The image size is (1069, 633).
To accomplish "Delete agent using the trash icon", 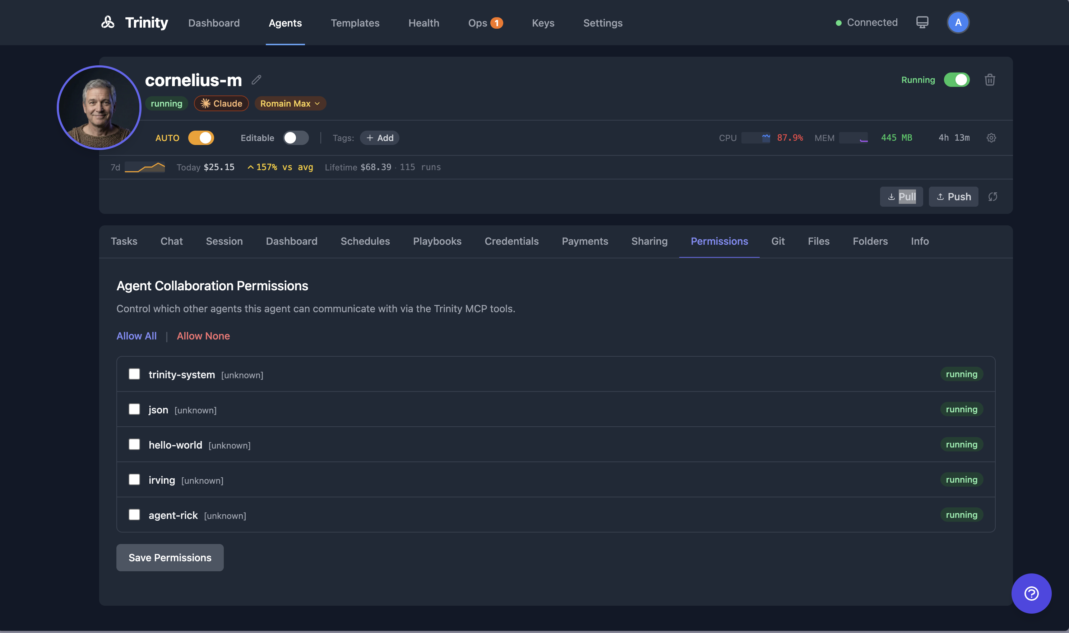I will point(990,80).
